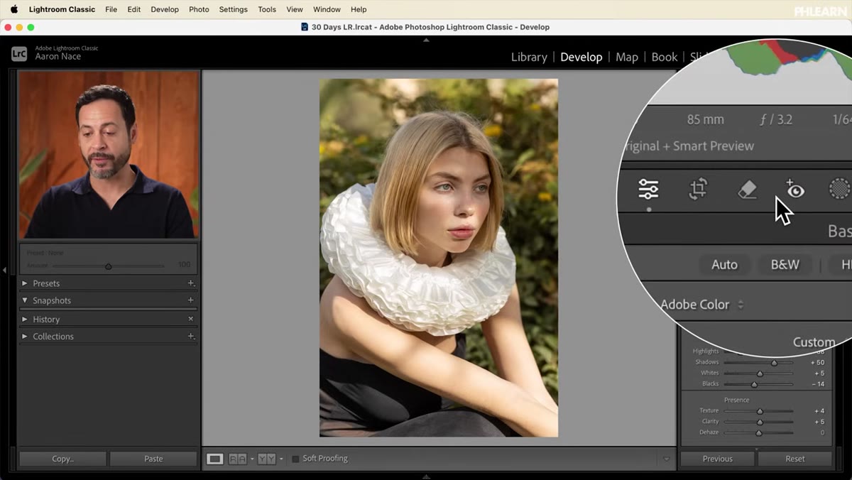
Task: Open the Settings menu
Action: (233, 9)
